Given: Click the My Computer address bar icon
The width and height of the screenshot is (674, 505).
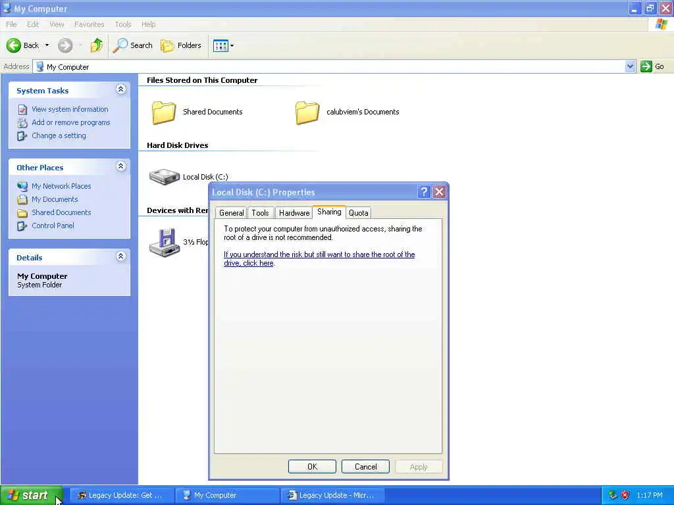Looking at the screenshot, I should click(40, 66).
